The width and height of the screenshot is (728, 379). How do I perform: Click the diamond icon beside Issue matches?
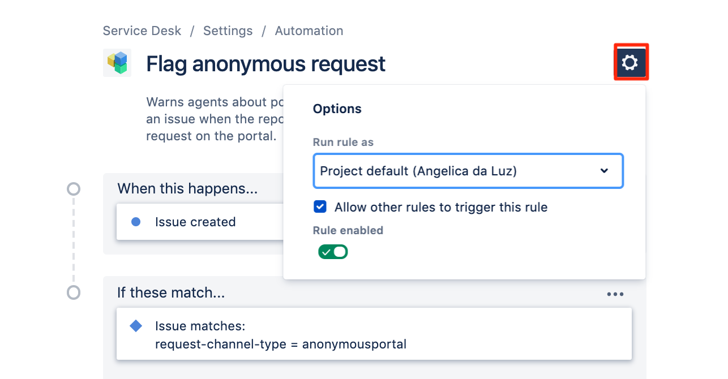click(135, 326)
